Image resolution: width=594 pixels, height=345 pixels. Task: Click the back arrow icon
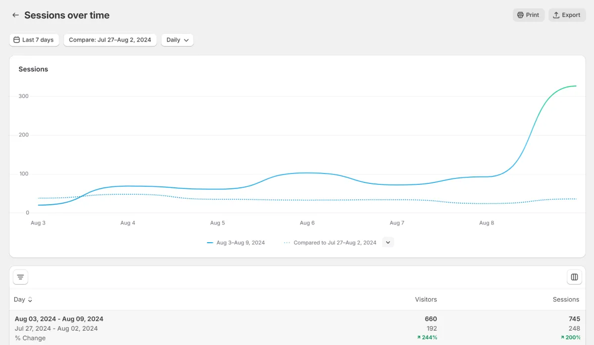coord(15,15)
